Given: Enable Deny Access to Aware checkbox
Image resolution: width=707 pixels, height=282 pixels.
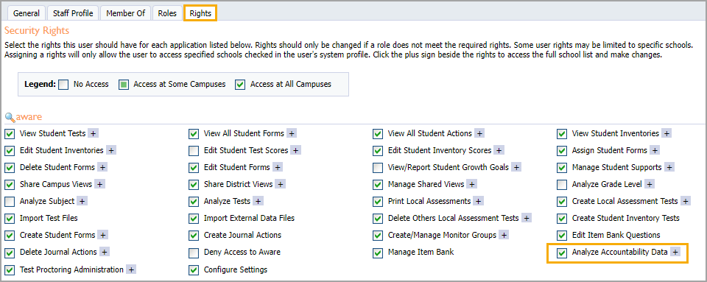Looking at the screenshot, I should click(x=194, y=253).
